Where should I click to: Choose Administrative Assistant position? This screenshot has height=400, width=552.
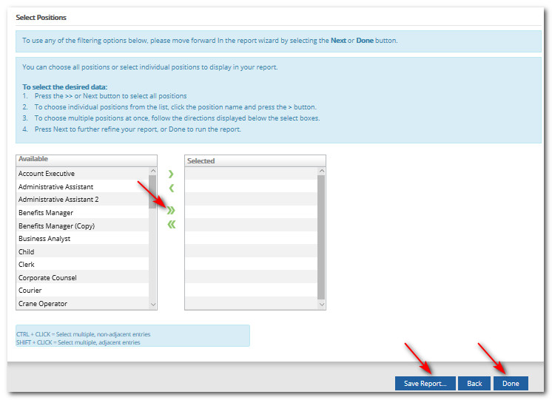click(56, 187)
